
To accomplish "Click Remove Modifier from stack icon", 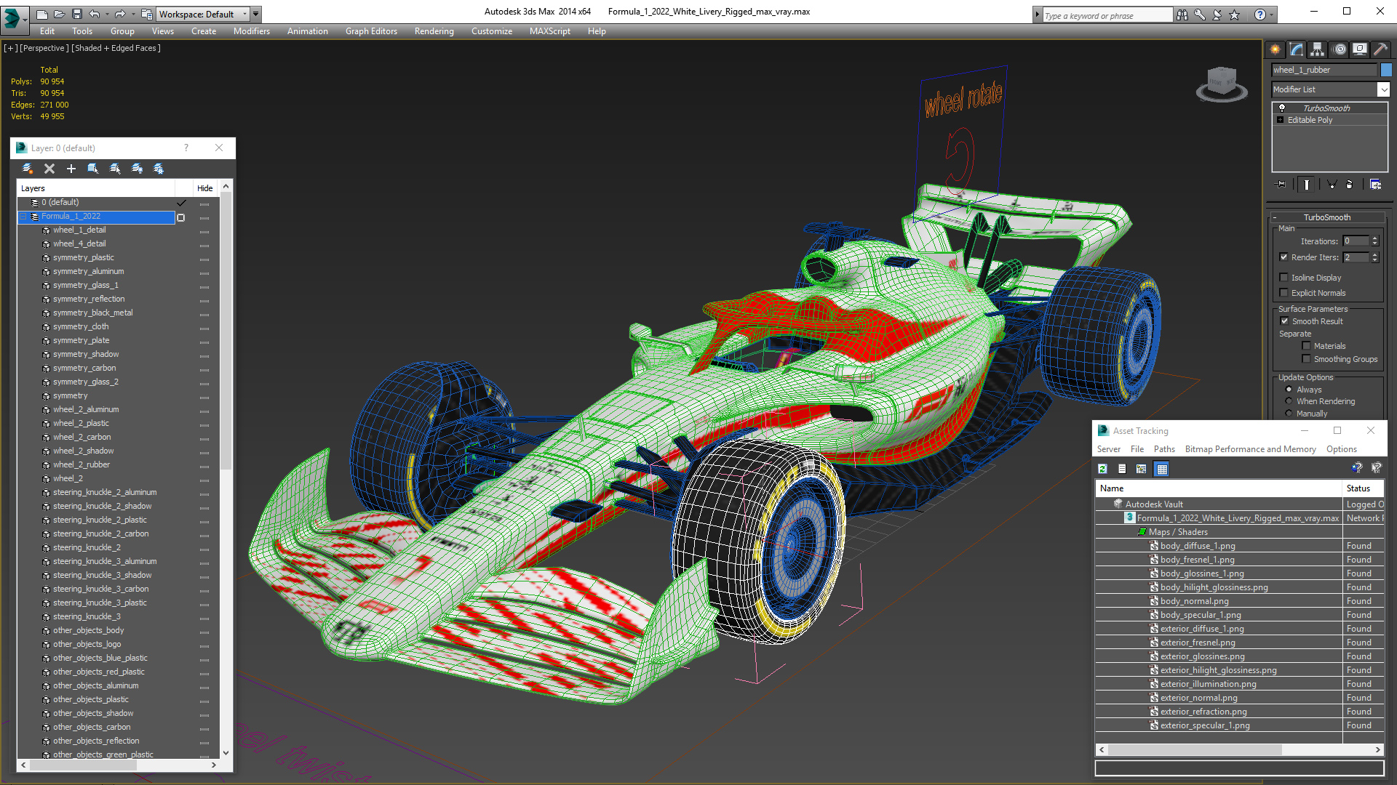I will click(x=1350, y=185).
